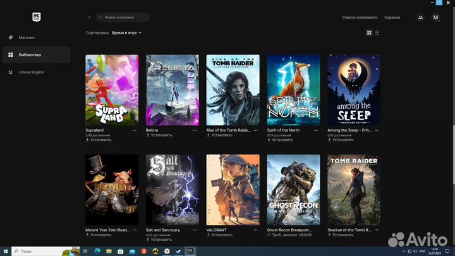Screen dimensions: 455x256
Task: Open the Windows Start menu
Action: pyautogui.click(x=6, y=251)
